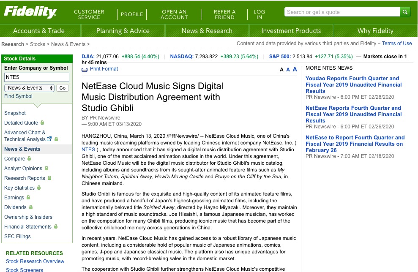The height and width of the screenshot is (272, 418).
Task: Click the company symbol field containing NTES
Action: tap(37, 77)
